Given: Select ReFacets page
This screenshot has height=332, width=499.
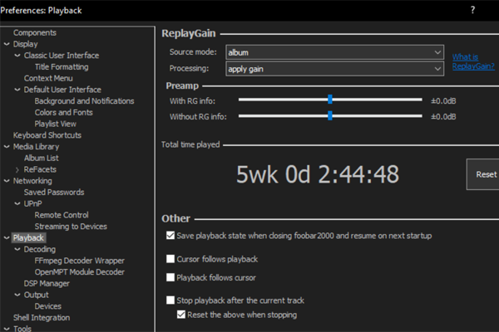Looking at the screenshot, I should pyautogui.click(x=40, y=169).
